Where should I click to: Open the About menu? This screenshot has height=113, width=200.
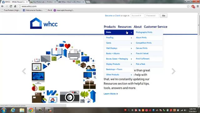coord(137,27)
